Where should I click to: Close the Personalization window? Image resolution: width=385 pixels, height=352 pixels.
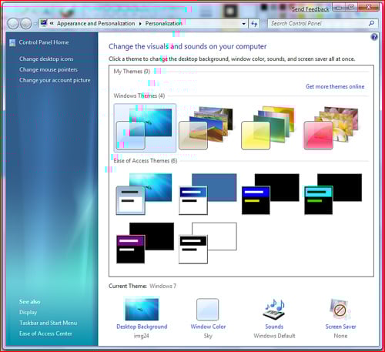coord(368,7)
